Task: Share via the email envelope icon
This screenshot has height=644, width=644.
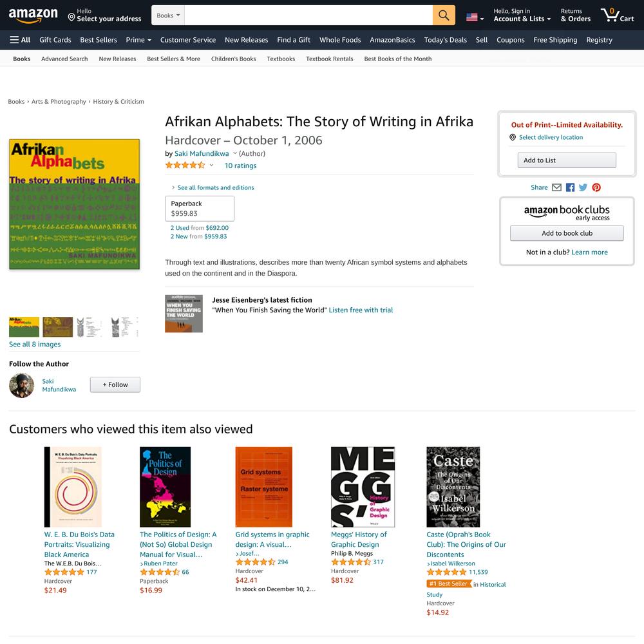Action: click(x=556, y=187)
